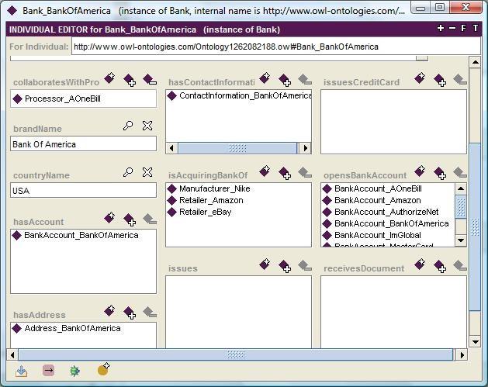Create new instance for issues property

[x=265, y=264]
